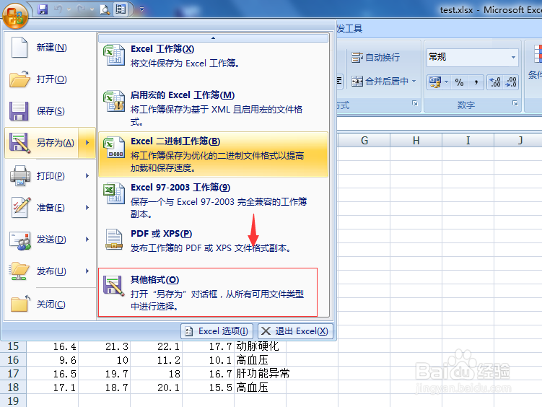Click the cell with value 19.7
The height and width of the screenshot is (407, 542).
pos(104,374)
